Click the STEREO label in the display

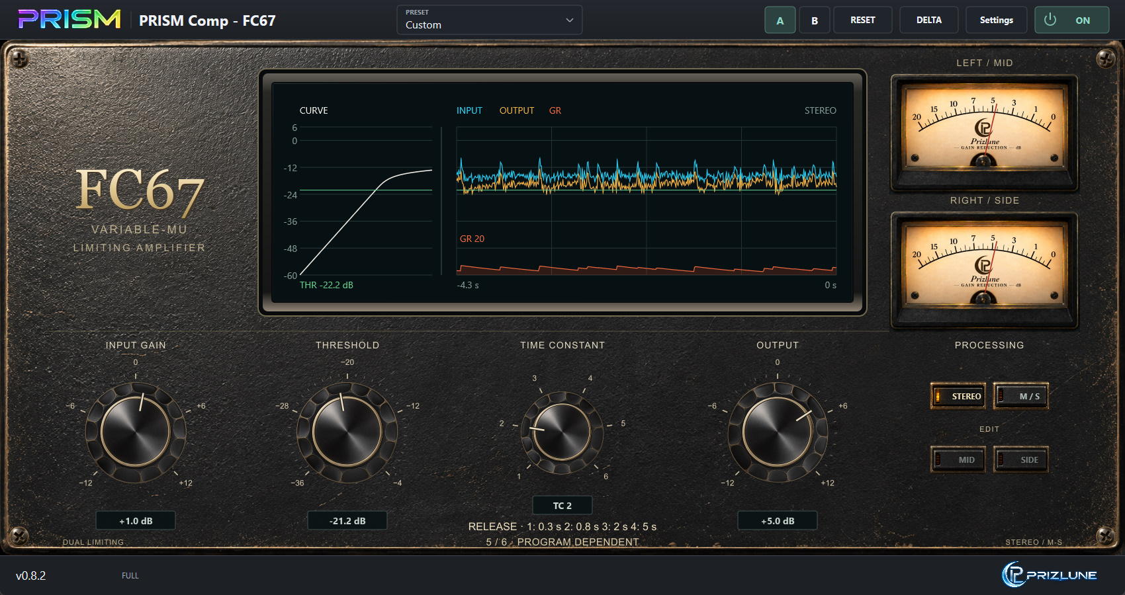click(821, 110)
